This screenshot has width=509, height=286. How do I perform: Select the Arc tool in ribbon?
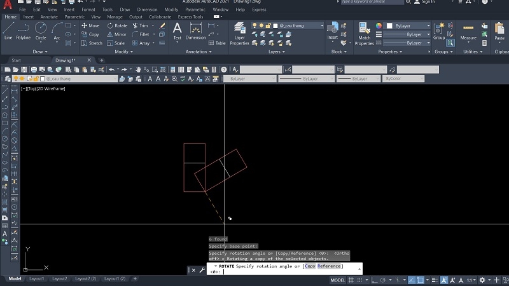click(x=57, y=31)
